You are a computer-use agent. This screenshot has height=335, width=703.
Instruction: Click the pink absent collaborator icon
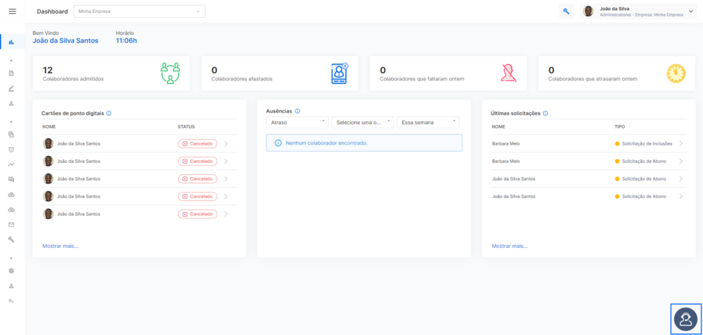click(x=509, y=73)
